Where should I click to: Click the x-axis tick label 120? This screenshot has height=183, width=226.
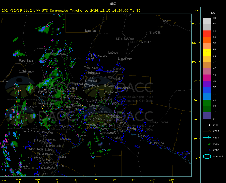(x=171, y=180)
